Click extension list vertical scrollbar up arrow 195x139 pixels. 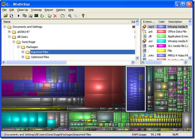click(190, 22)
